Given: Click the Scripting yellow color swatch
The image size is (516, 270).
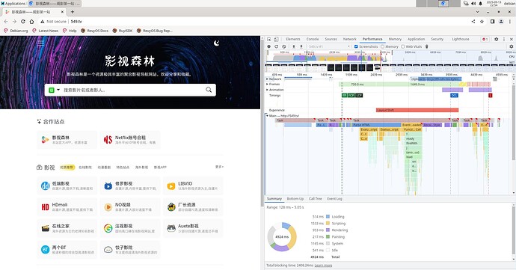Looking at the screenshot, I should (x=328, y=223).
